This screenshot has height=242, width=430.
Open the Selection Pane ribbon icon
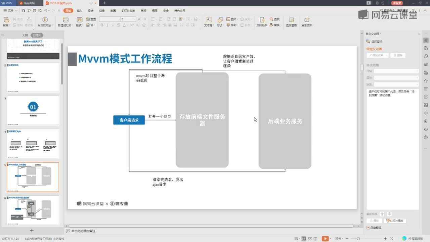(x=291, y=19)
